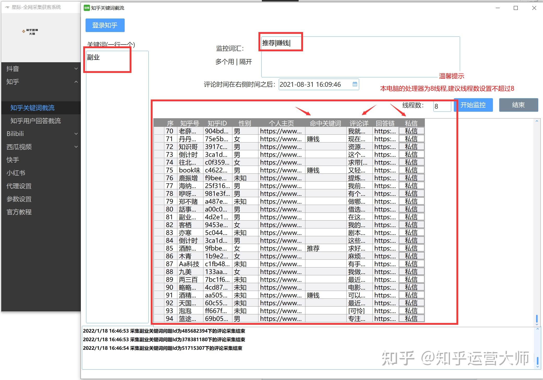Click 知乎号 cell 两三百 in row 89
This screenshot has height=380, width=543.
(190, 279)
